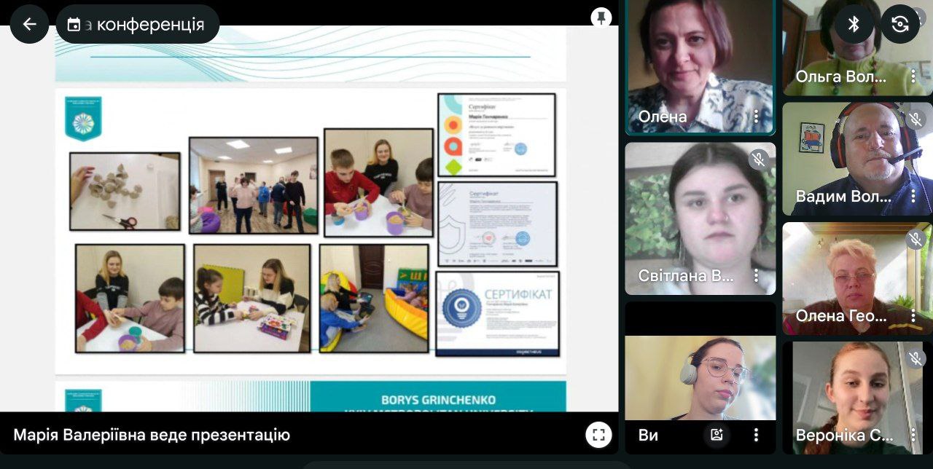Tap the slide photo of people standing in a room

(x=253, y=185)
